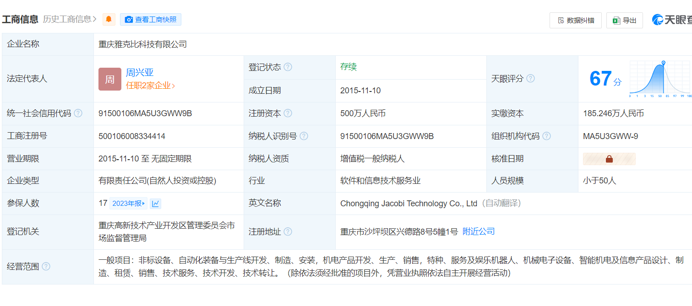The image size is (692, 306).
Task: Click the 数据纠错 button
Action: tap(576, 20)
